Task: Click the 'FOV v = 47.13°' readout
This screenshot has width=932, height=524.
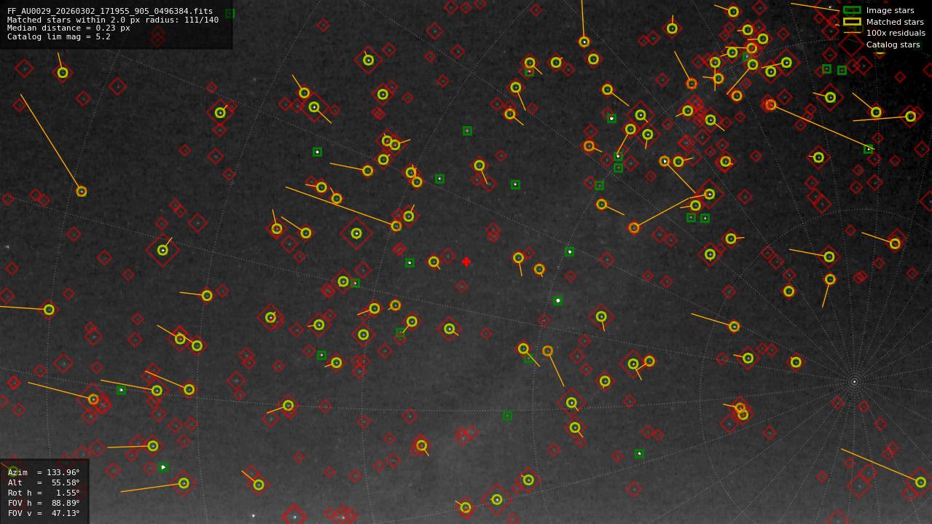Action: tap(44, 513)
